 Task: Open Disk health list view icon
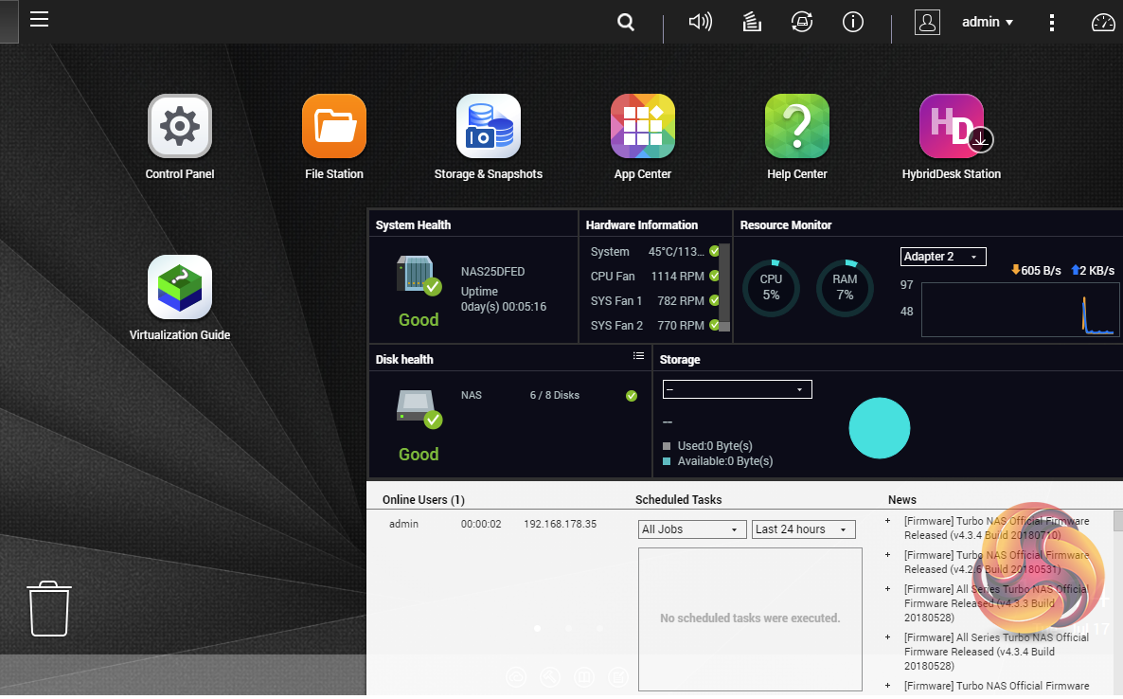click(x=638, y=356)
